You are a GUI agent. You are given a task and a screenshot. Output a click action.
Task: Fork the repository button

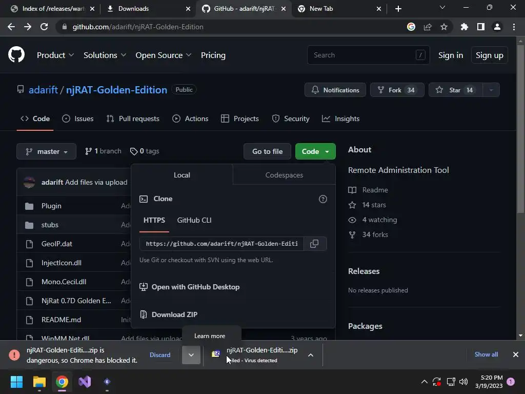coord(397,90)
